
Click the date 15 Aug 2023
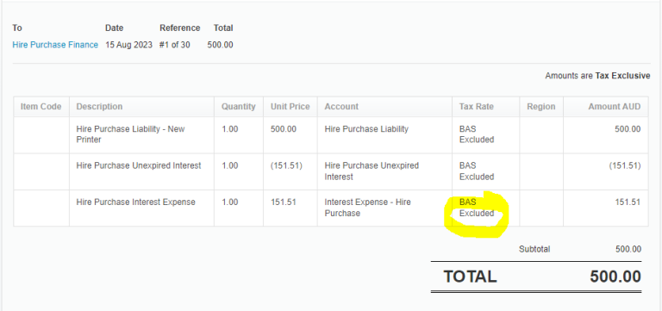coord(128,45)
